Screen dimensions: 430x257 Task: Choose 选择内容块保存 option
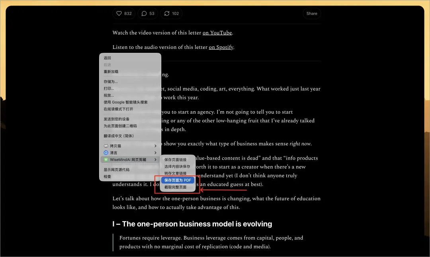[177, 166]
